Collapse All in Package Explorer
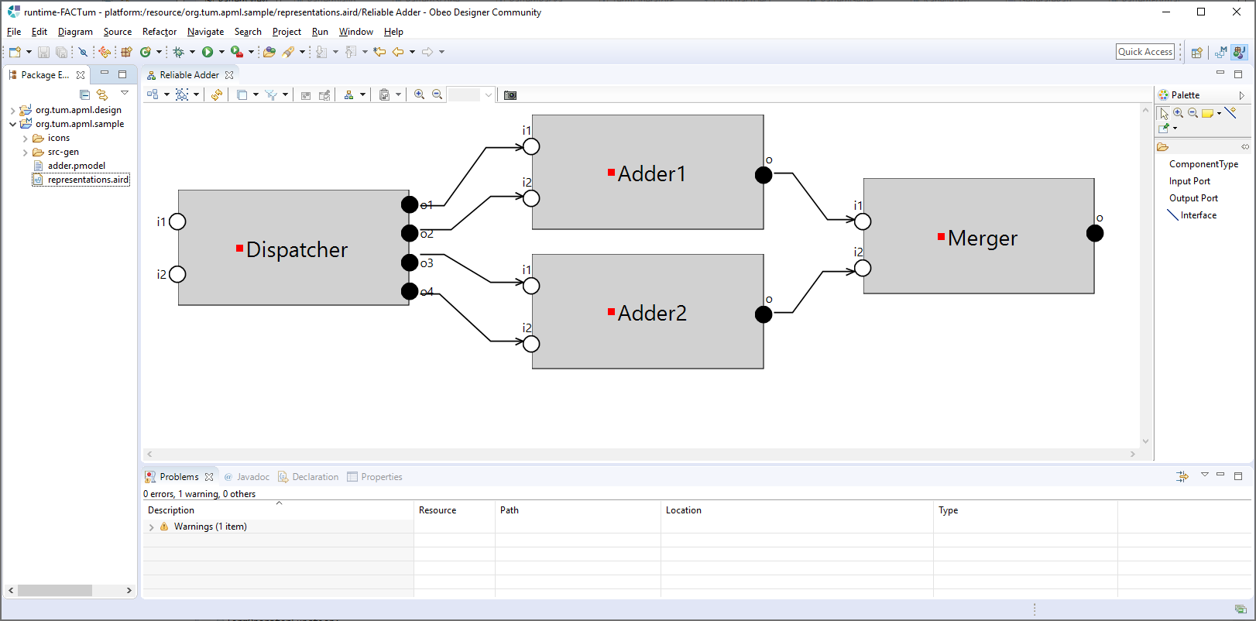The width and height of the screenshot is (1256, 621). pos(85,94)
